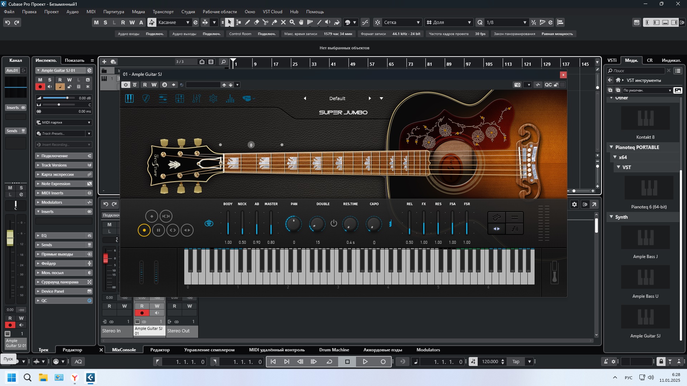687x386 pixels.
Task: Click transport Stop button
Action: [347, 361]
